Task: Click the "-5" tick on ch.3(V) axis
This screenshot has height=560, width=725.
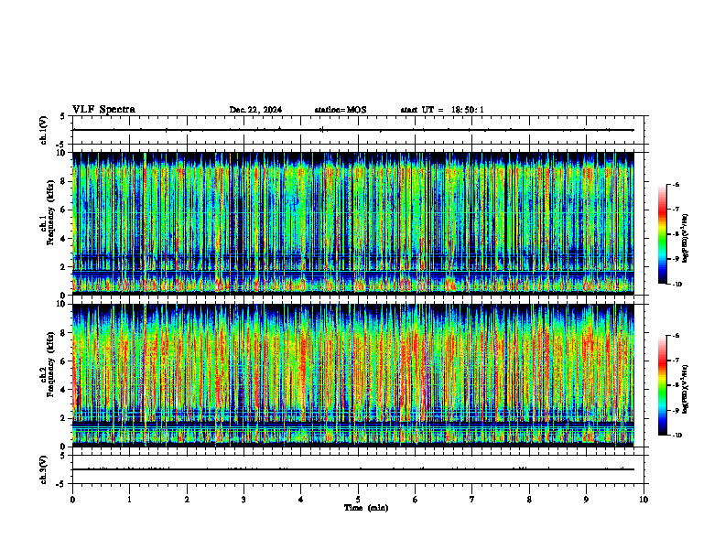Action: click(x=60, y=484)
